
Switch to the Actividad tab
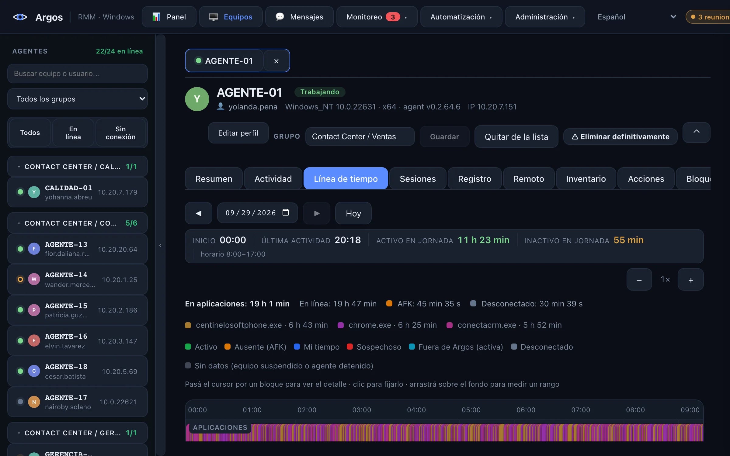[273, 178]
